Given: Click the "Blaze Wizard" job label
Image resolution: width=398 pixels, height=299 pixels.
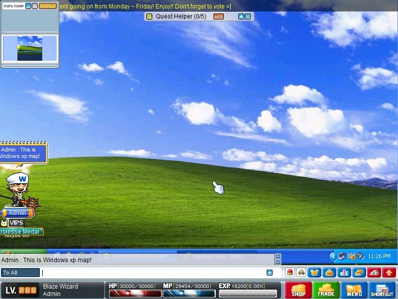Looking at the screenshot, I should coord(60,286).
